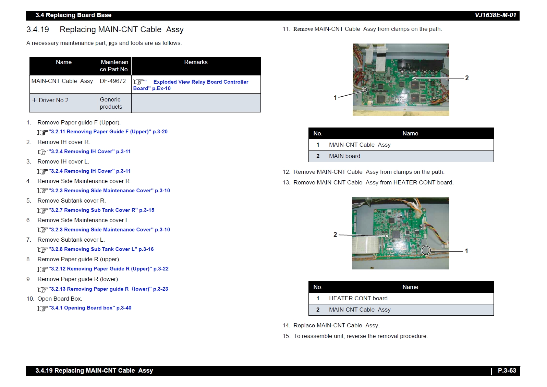Jump to 3.2.8 Removing Sub Tank Cover L
The height and width of the screenshot is (387, 547).
101,249
